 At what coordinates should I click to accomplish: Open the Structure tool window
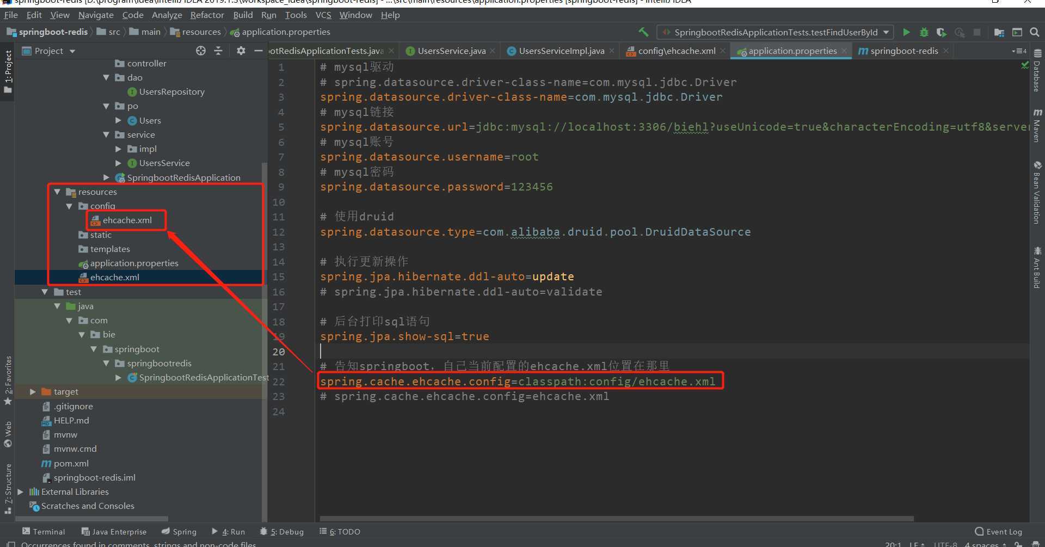click(8, 488)
